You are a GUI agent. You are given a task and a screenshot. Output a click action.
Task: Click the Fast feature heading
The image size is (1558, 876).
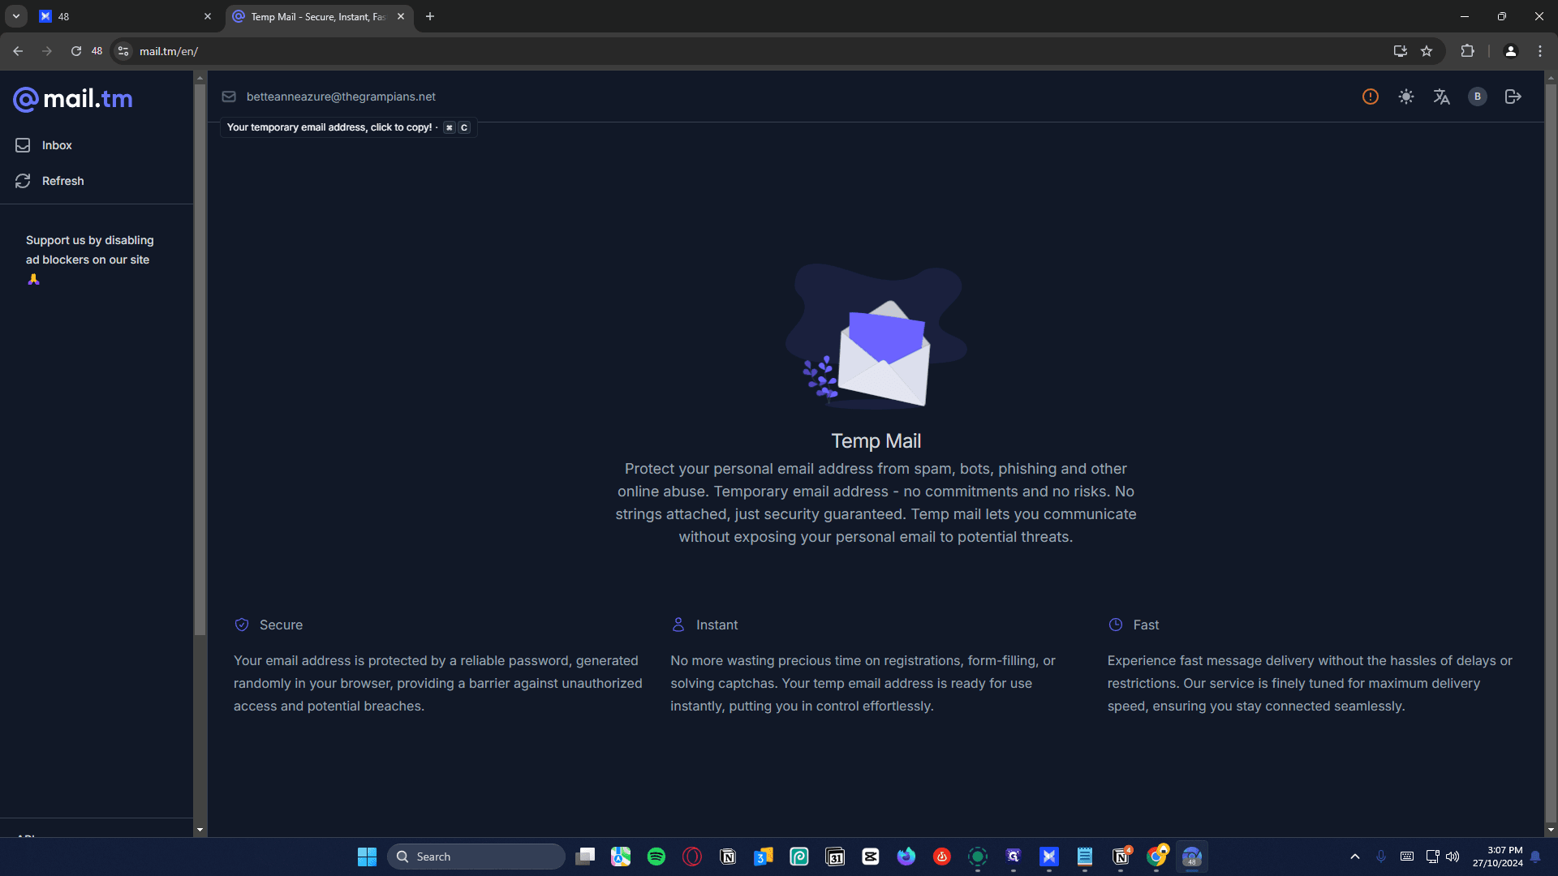(x=1146, y=625)
